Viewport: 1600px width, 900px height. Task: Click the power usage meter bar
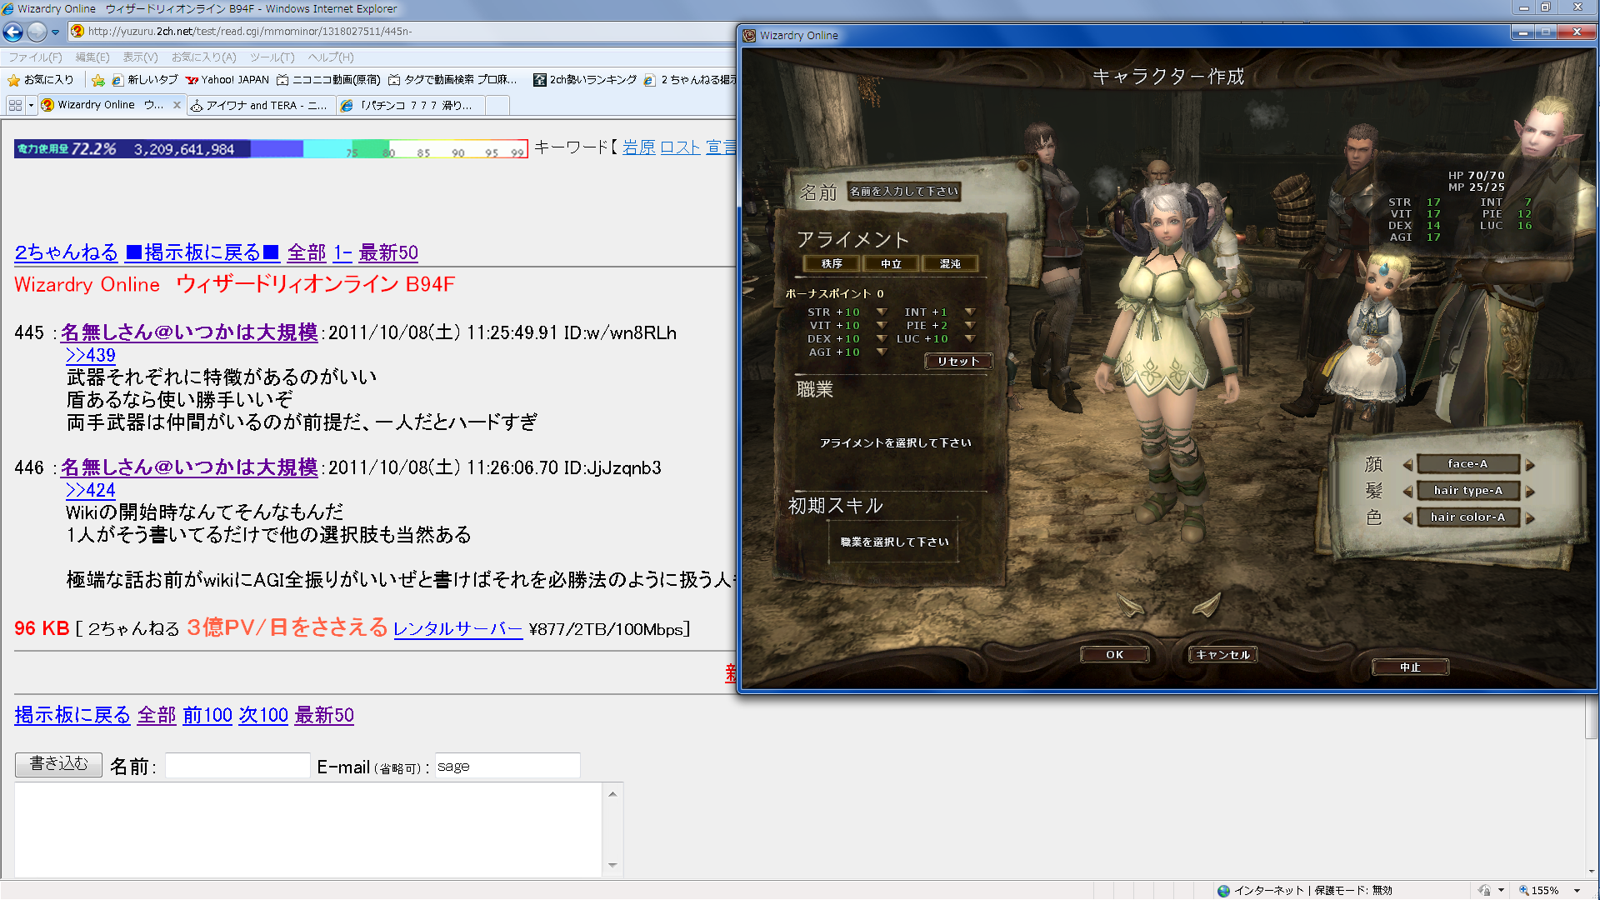point(271,149)
